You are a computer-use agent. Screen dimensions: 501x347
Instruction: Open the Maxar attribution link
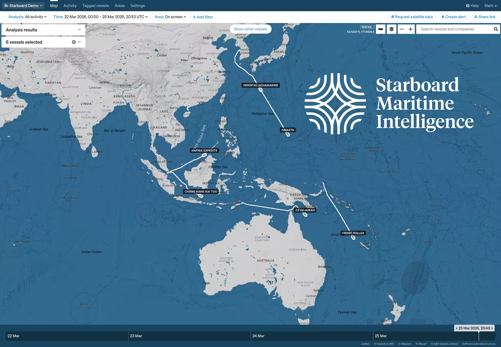click(x=421, y=344)
